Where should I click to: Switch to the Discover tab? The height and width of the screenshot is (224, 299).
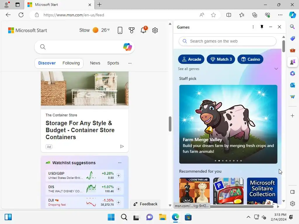tap(47, 63)
